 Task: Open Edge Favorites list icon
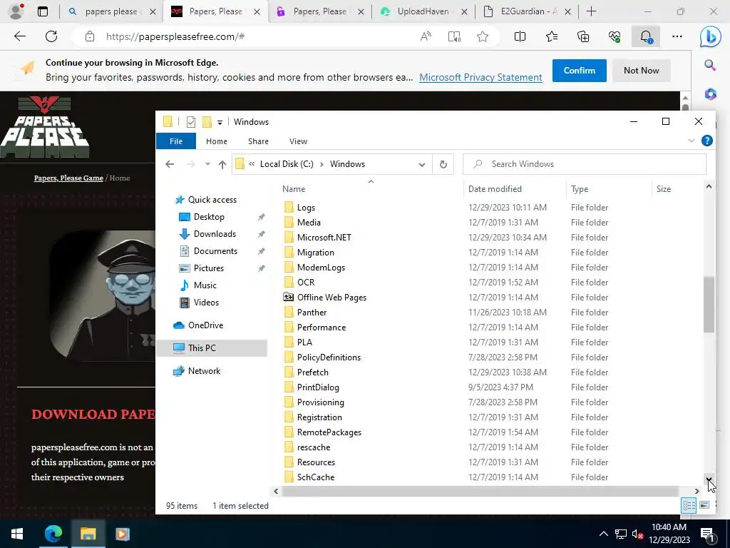click(552, 36)
